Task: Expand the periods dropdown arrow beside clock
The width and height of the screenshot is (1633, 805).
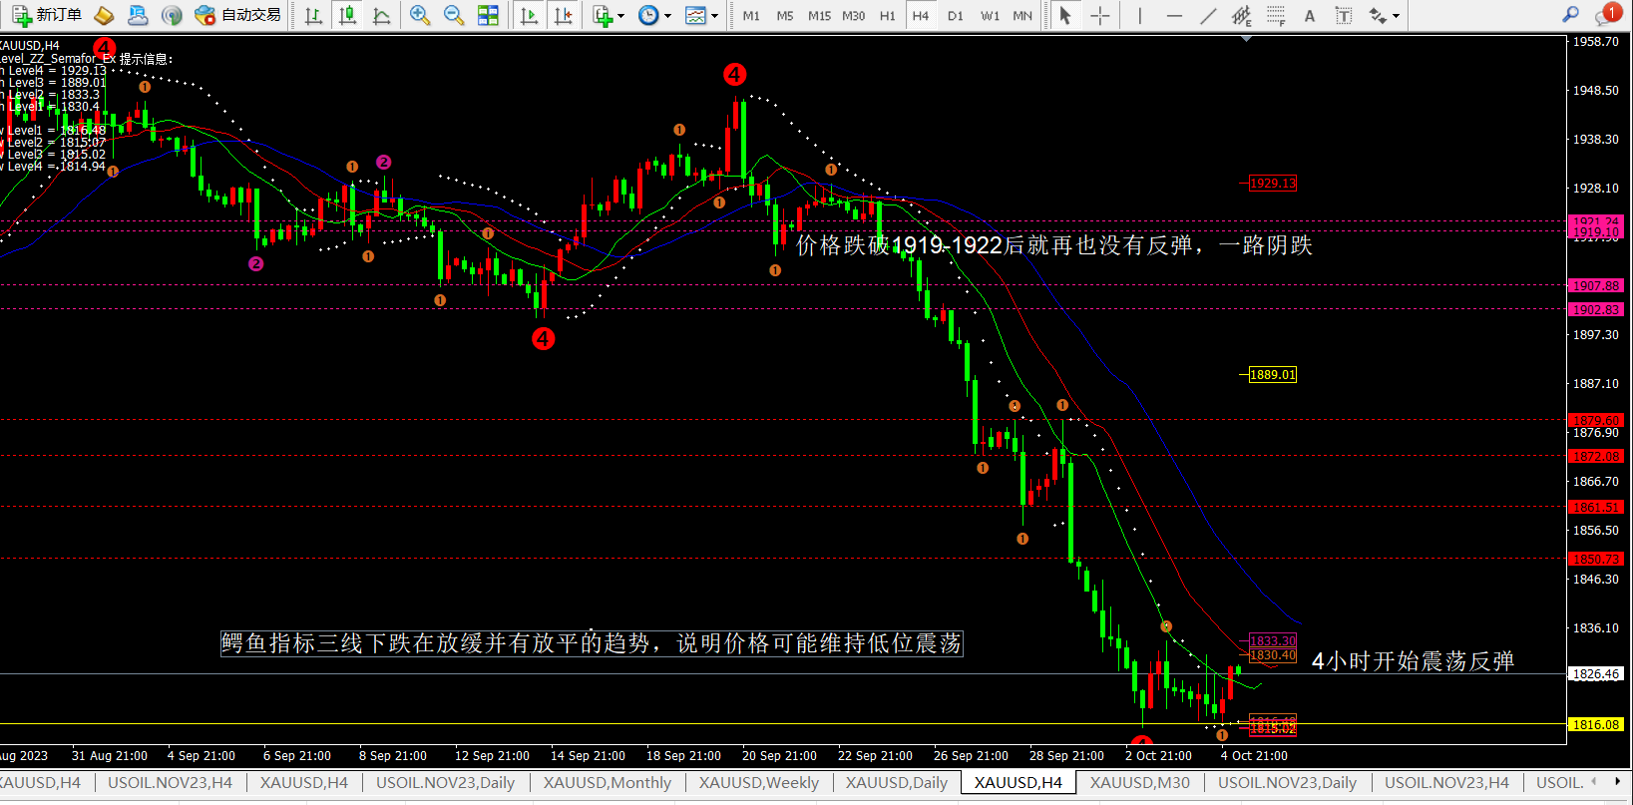Action: 667,16
